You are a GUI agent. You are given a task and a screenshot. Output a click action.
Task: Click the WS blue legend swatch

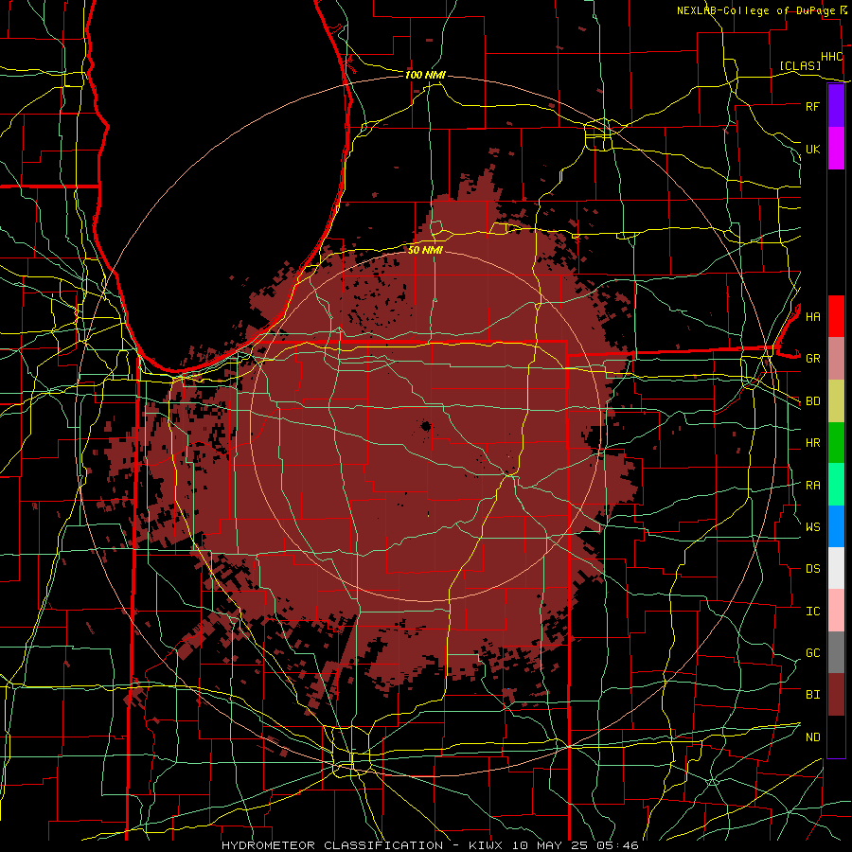click(x=836, y=526)
